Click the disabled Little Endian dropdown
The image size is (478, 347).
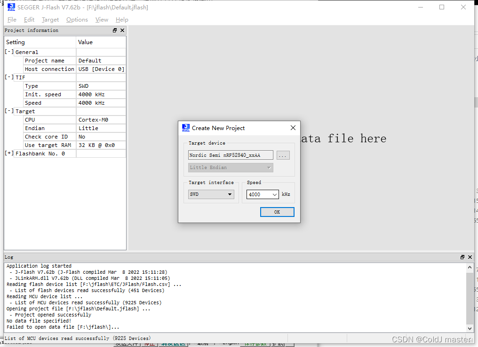(231, 168)
